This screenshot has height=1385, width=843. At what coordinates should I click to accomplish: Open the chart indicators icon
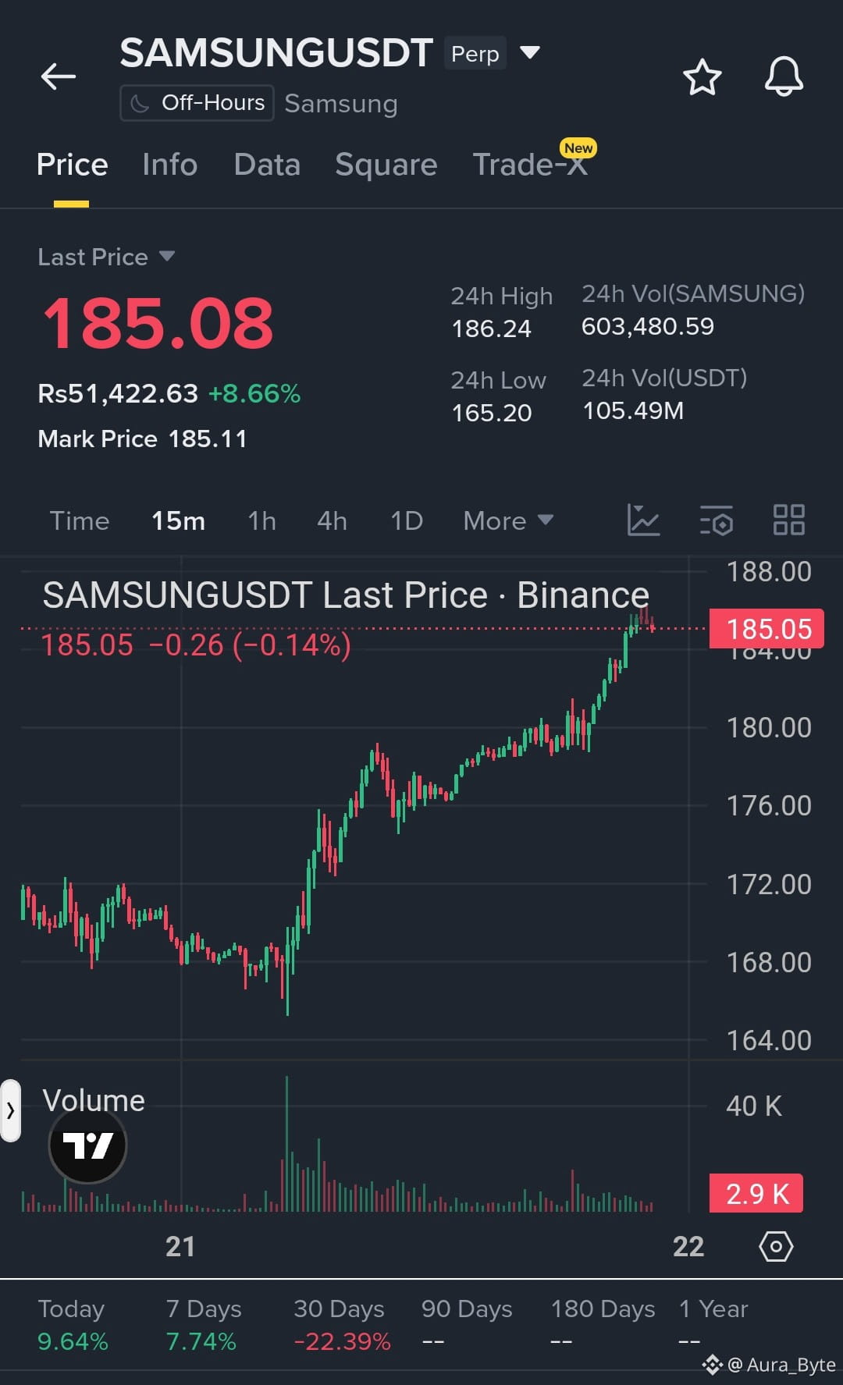click(644, 520)
